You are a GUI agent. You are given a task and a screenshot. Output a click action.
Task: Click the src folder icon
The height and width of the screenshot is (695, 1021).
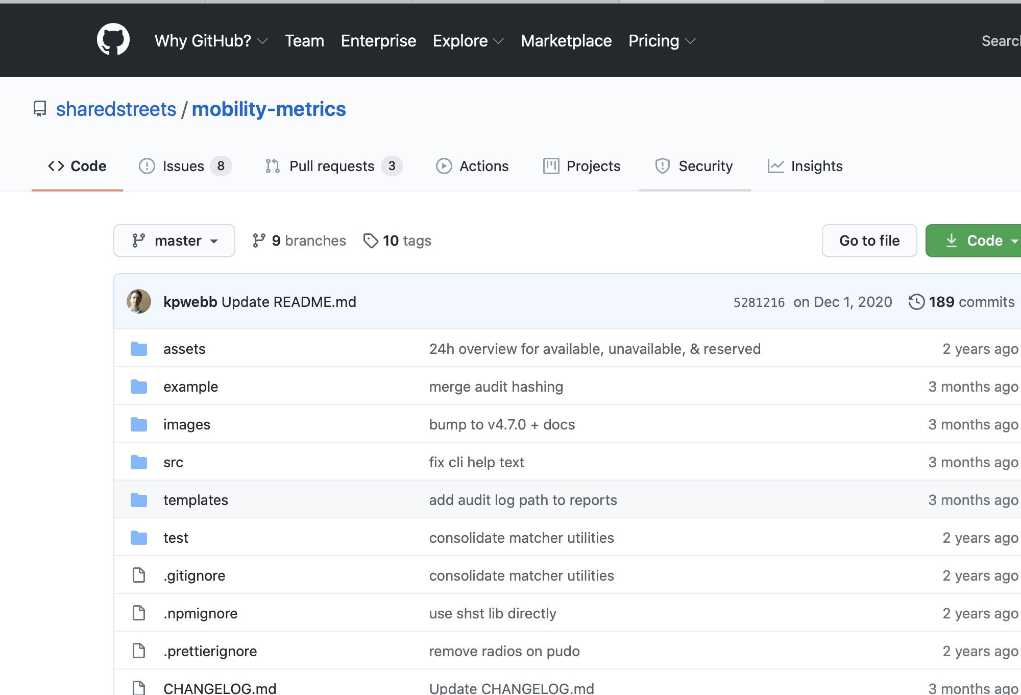click(139, 462)
